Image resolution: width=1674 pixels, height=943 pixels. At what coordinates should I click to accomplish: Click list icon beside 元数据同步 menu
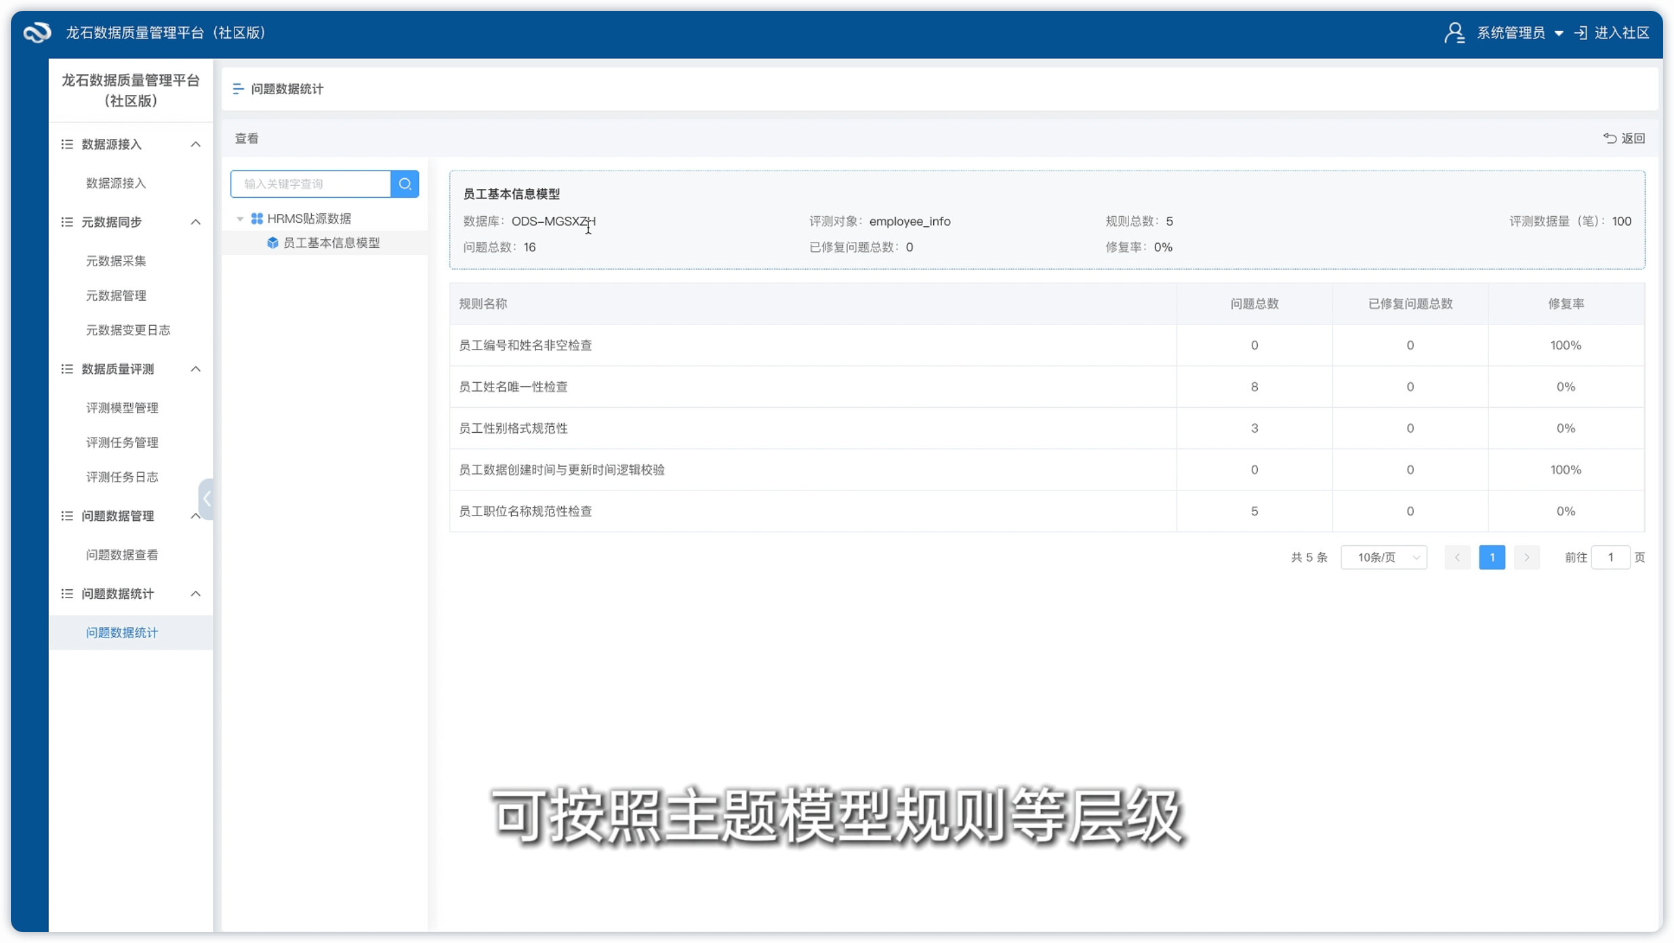[x=66, y=222]
